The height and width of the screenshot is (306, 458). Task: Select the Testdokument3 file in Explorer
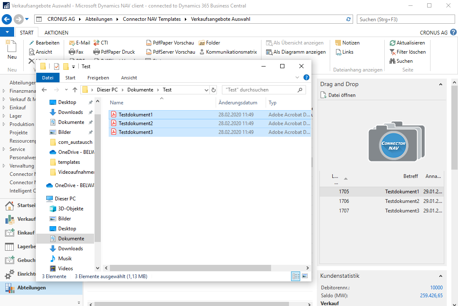coord(210,132)
